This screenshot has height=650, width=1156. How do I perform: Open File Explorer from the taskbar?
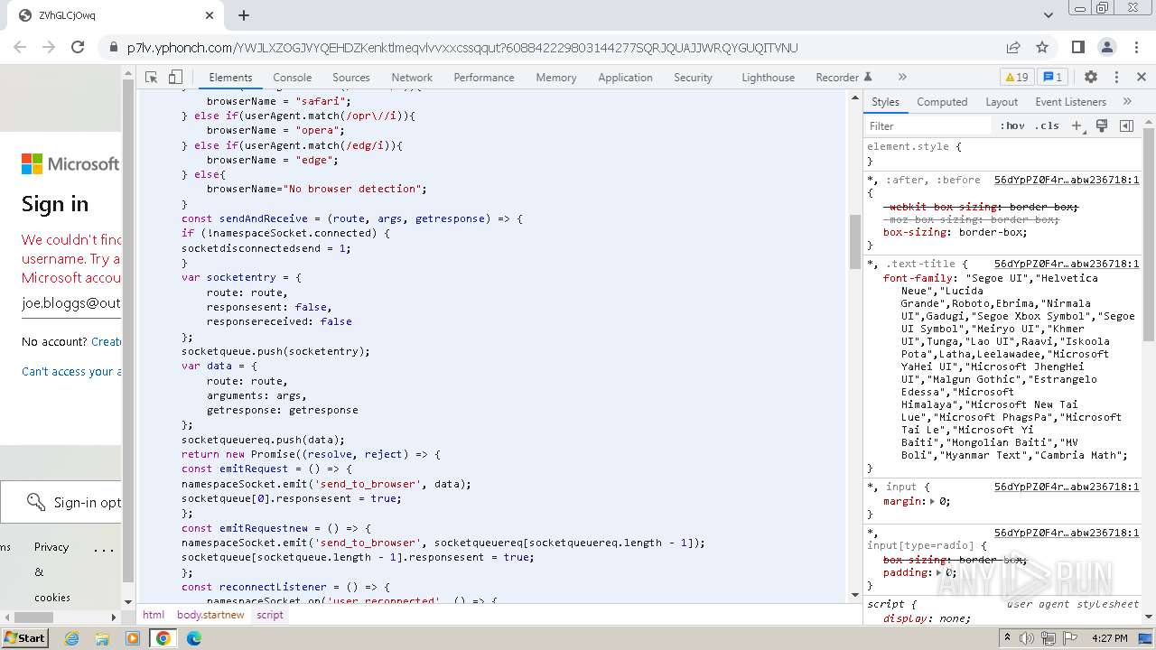[x=102, y=638]
